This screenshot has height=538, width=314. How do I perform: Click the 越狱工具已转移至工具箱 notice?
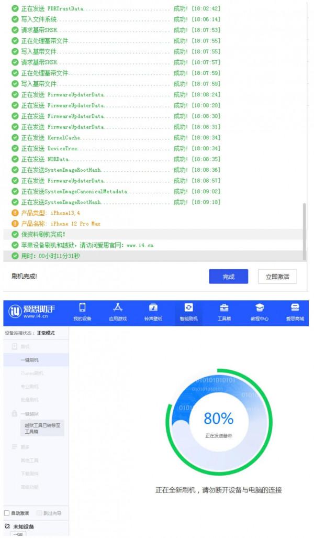42,428
